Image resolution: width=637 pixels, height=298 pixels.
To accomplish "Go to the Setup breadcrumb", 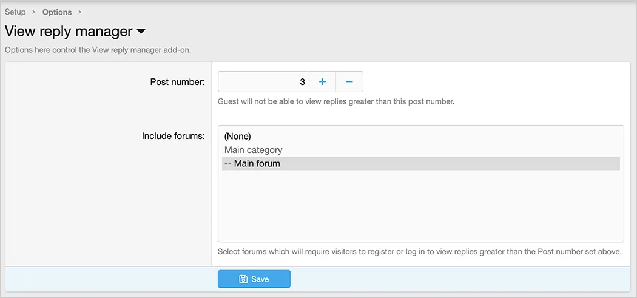I will (15, 12).
